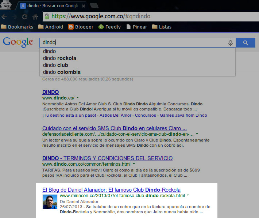259x218 pixels.
Task: Go back with the browser back arrow
Action: coord(4,16)
